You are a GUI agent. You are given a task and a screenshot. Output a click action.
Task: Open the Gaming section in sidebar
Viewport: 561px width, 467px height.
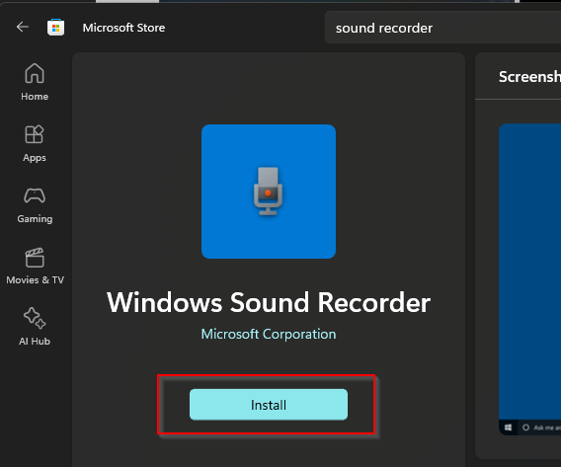coord(35,205)
